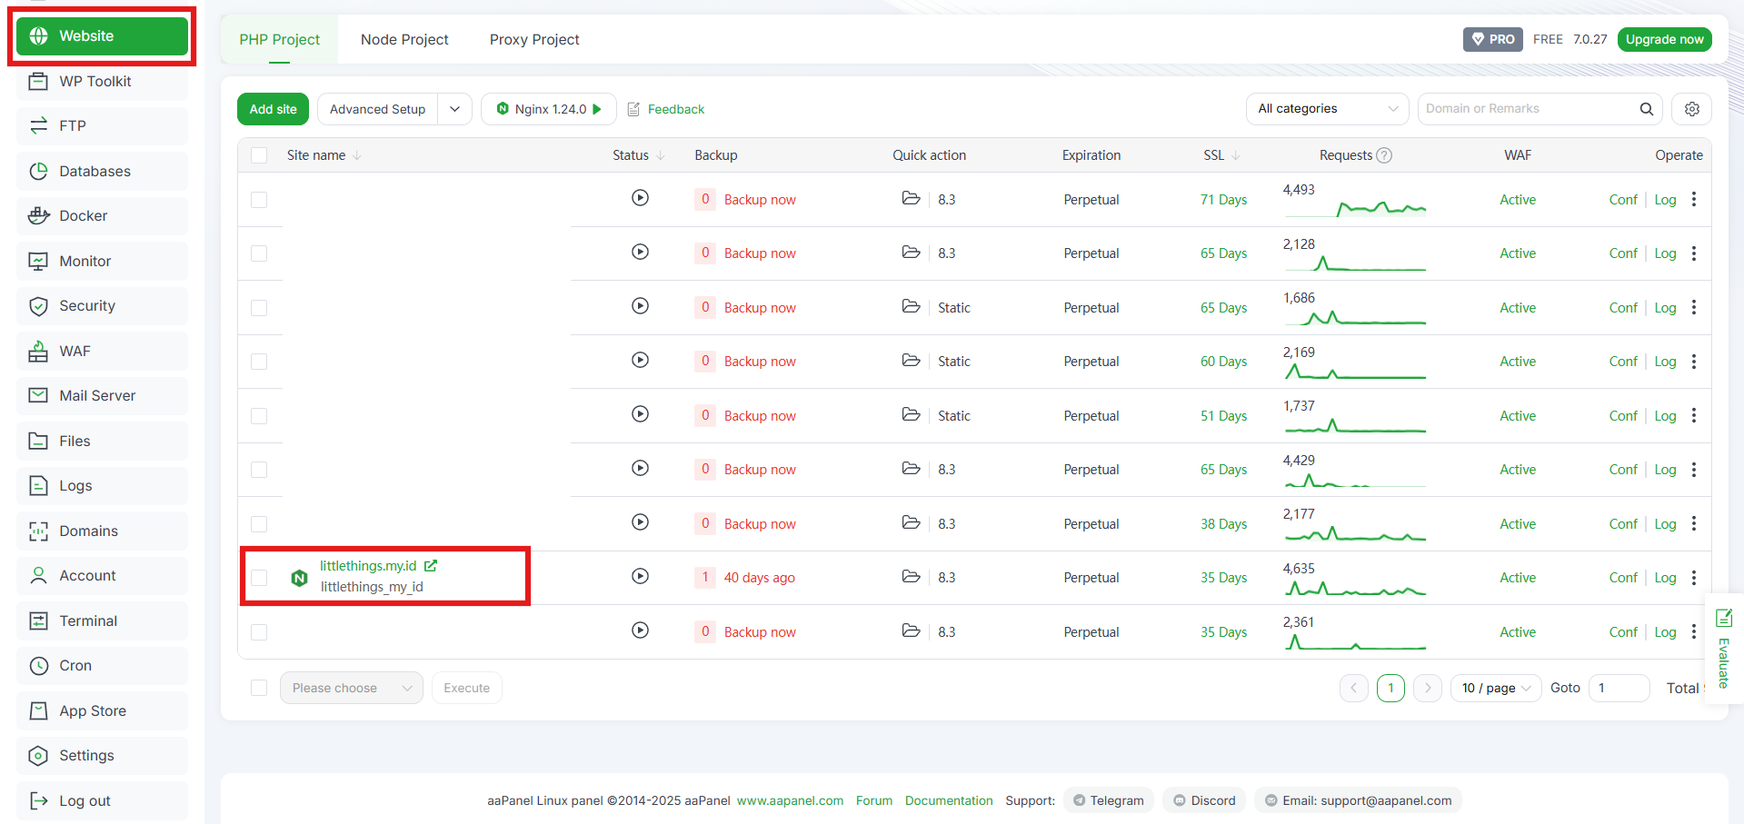Click the page 1 pagination button
Image resolution: width=1744 pixels, height=824 pixels.
pyautogui.click(x=1390, y=688)
